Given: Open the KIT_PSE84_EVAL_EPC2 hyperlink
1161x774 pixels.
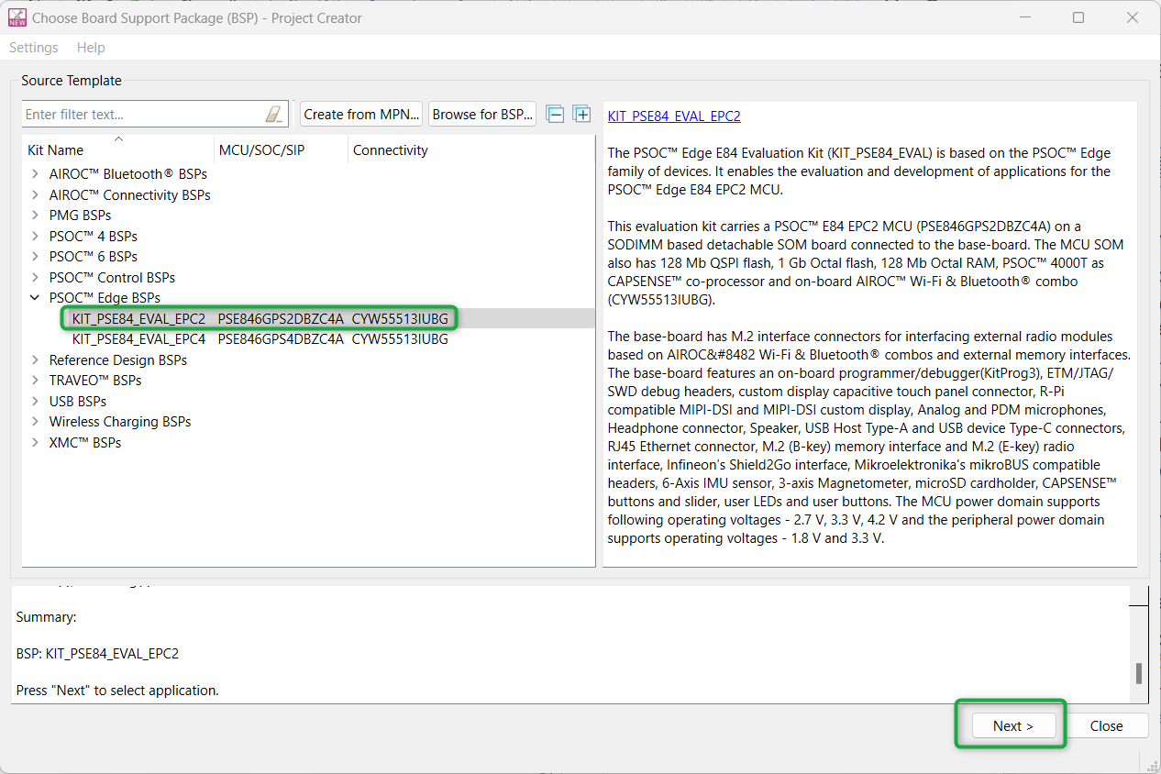Looking at the screenshot, I should (674, 116).
